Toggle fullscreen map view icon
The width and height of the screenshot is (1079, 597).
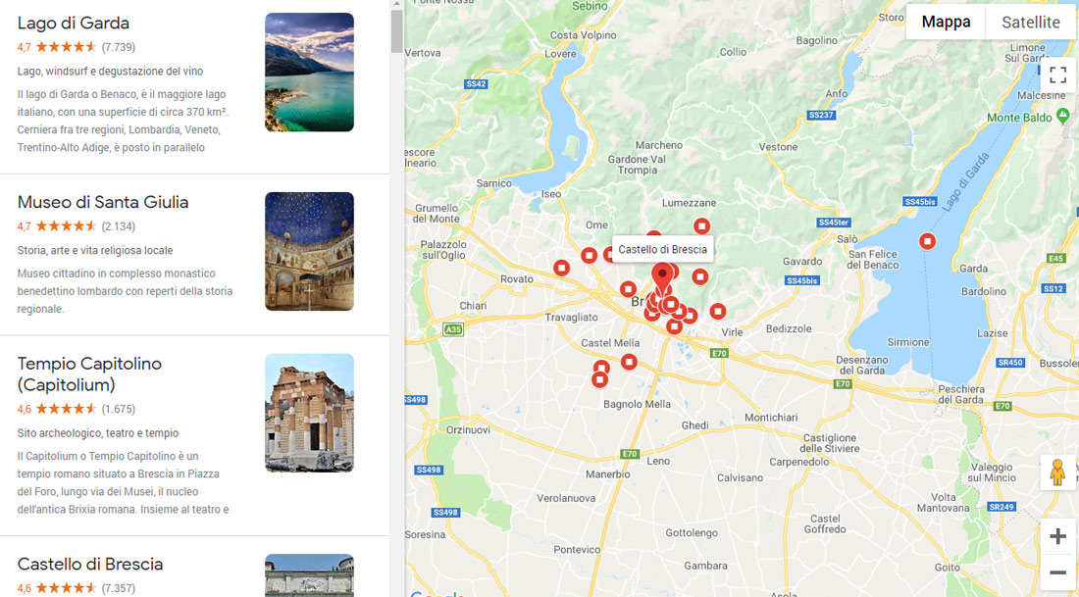(x=1057, y=75)
